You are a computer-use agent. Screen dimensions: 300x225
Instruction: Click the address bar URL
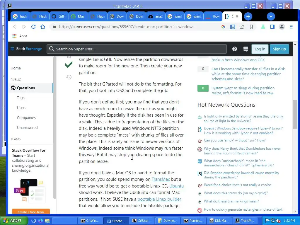point(127,27)
